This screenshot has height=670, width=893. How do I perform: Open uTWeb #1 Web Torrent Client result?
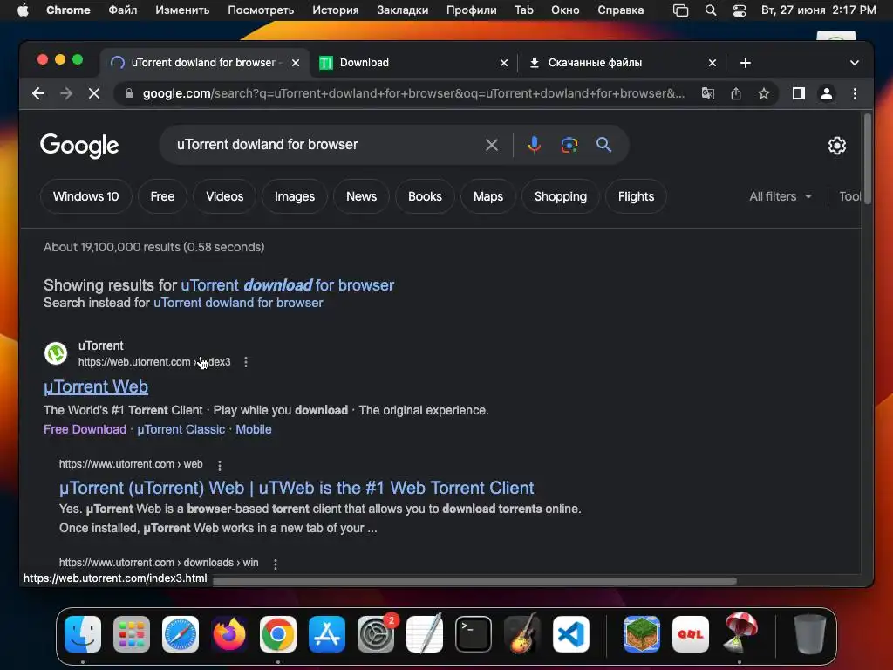coord(297,489)
